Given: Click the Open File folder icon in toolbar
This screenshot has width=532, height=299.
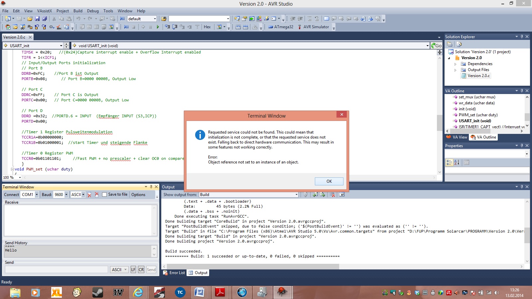Looking at the screenshot, I should [30, 19].
